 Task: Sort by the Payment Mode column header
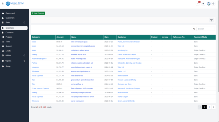204,37
